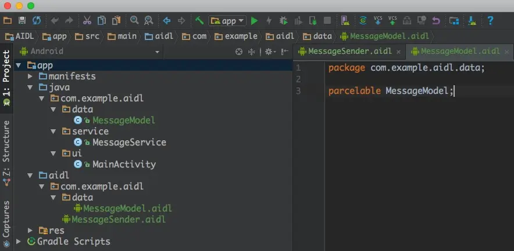Expand the manifests folder arrow
The width and height of the screenshot is (514, 251).
pyautogui.click(x=30, y=77)
